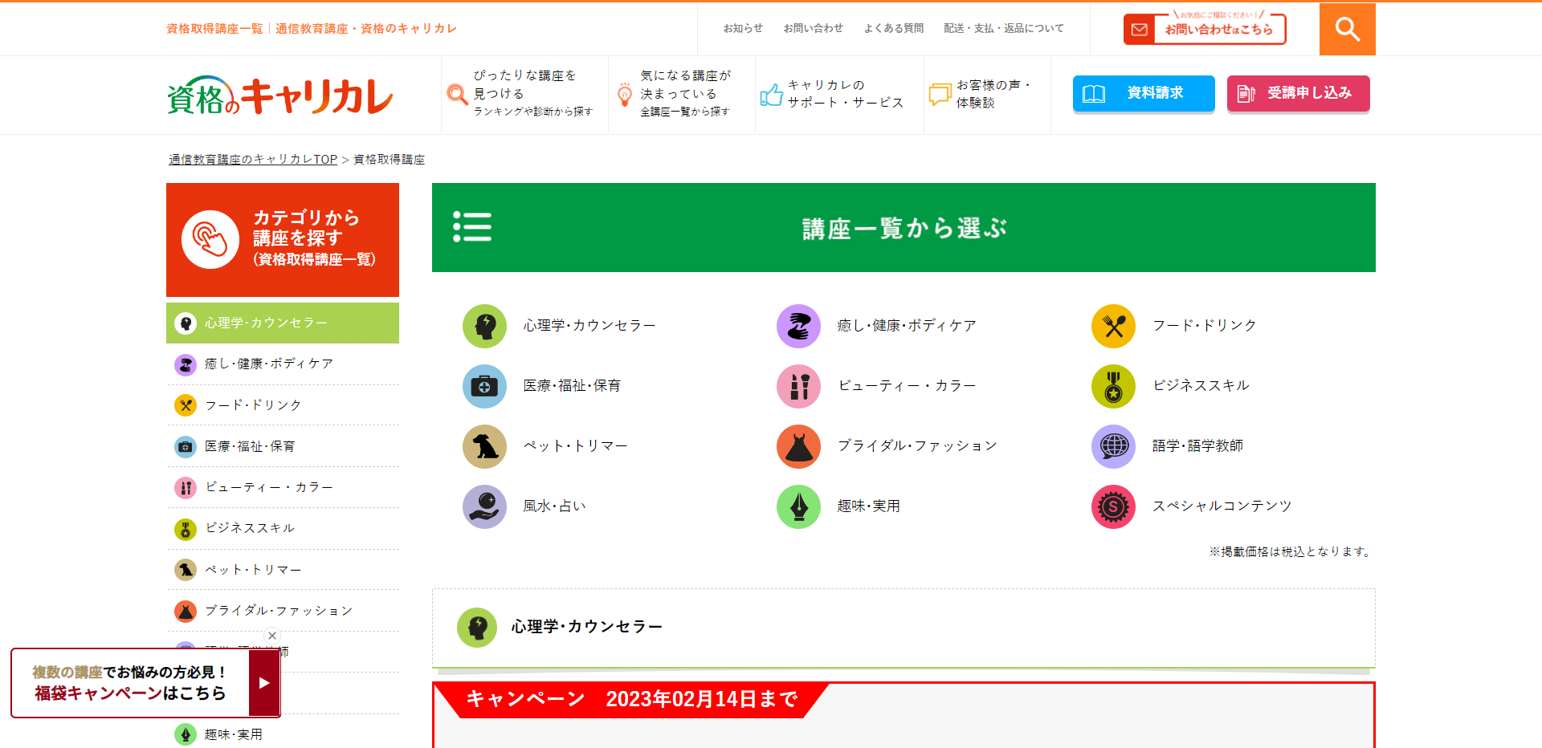
Task: Click カテゴリから講座を探す red header
Action: [283, 240]
